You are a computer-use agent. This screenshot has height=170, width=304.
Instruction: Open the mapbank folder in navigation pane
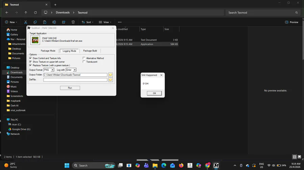click(16, 101)
